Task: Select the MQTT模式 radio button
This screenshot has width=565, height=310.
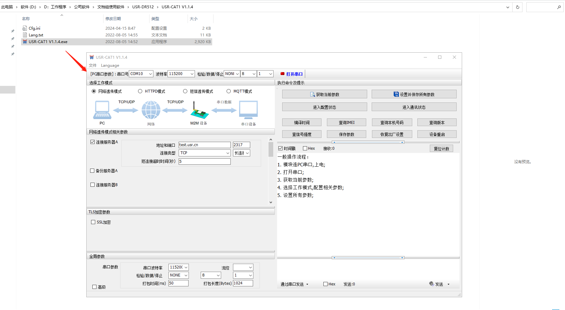Action: tap(228, 91)
